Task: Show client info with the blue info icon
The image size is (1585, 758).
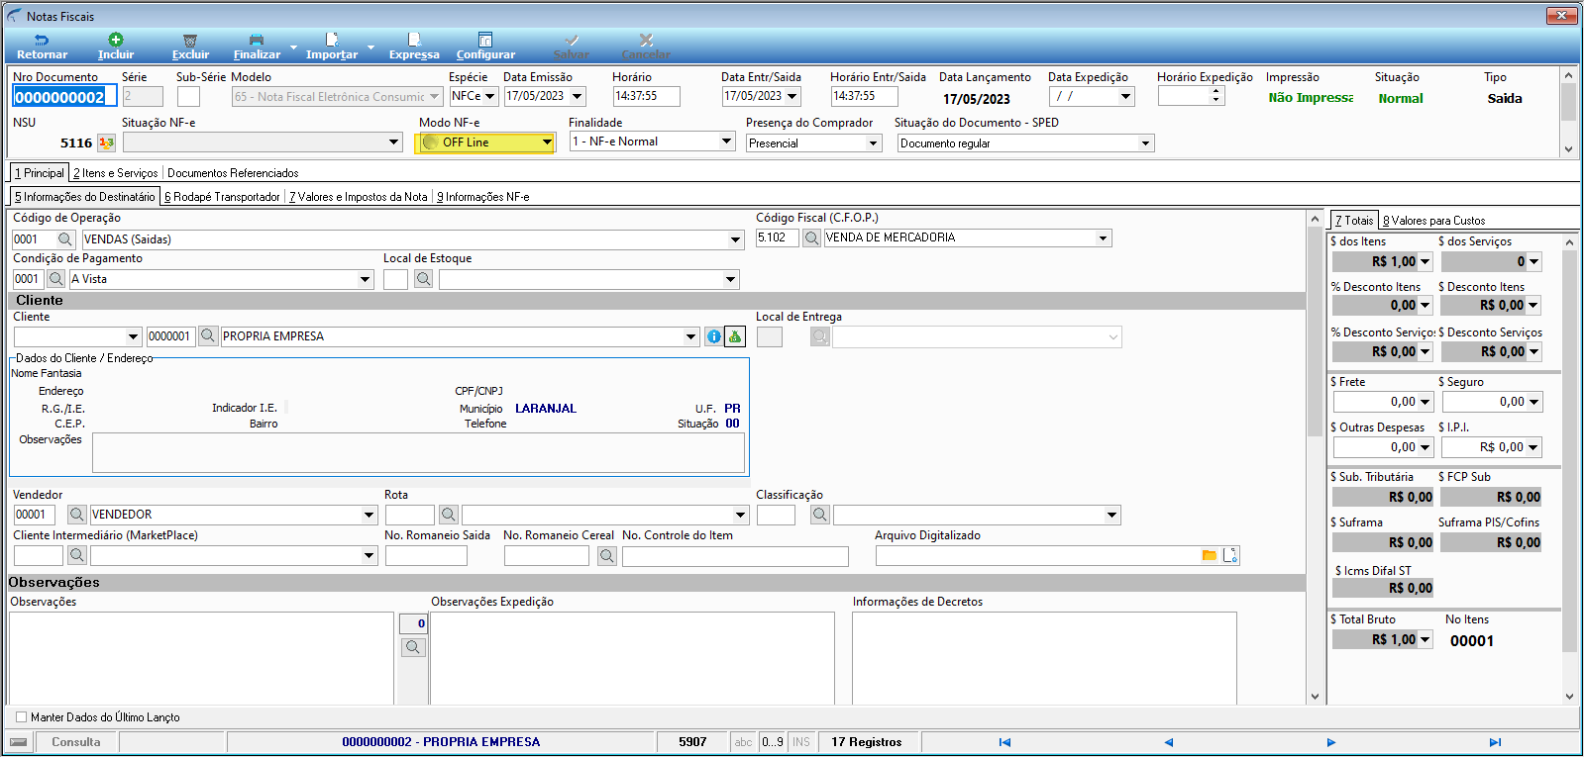Action: (x=713, y=336)
